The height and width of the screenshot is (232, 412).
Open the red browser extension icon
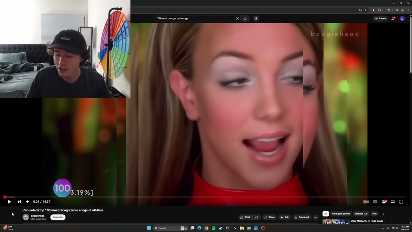pyautogui.click(x=374, y=10)
